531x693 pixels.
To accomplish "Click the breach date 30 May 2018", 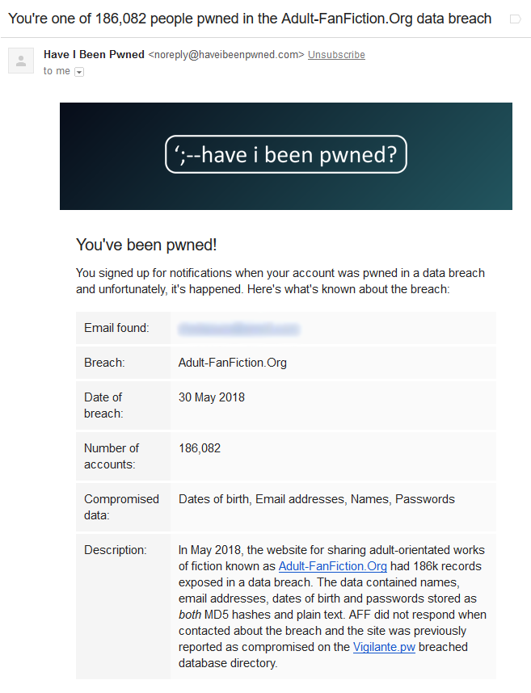I will point(212,397).
